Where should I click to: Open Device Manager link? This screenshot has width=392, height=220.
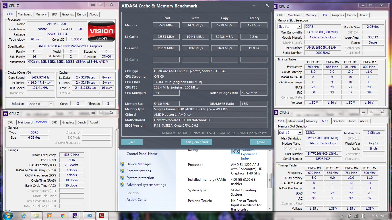point(139,164)
